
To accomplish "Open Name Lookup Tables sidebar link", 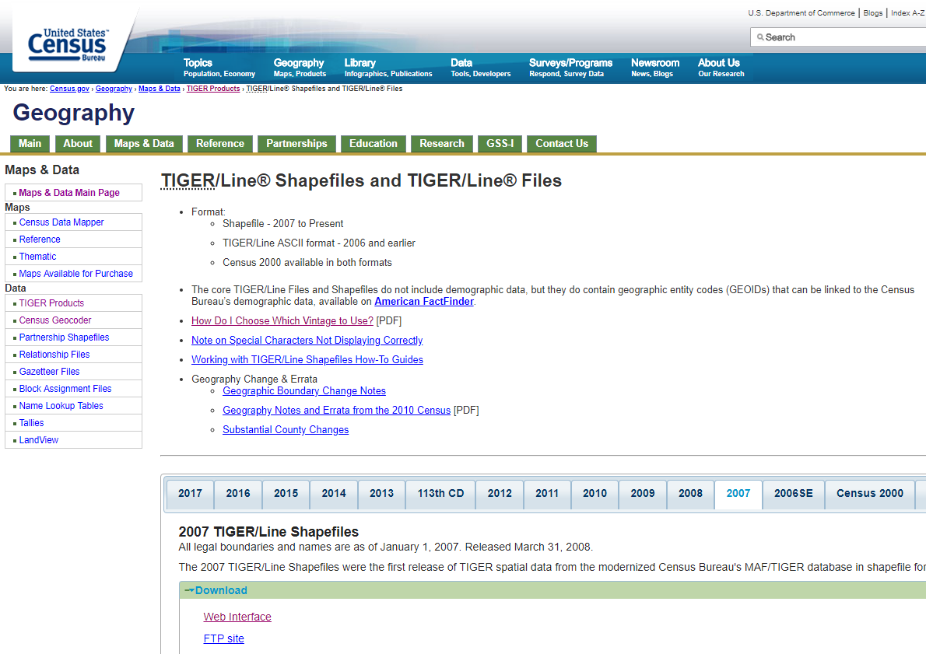I will point(61,405).
